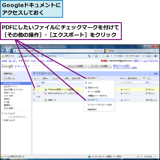The height and width of the screenshot is (160, 160).
Task: Open the その他の操作 dropdown
Action: 91,78
